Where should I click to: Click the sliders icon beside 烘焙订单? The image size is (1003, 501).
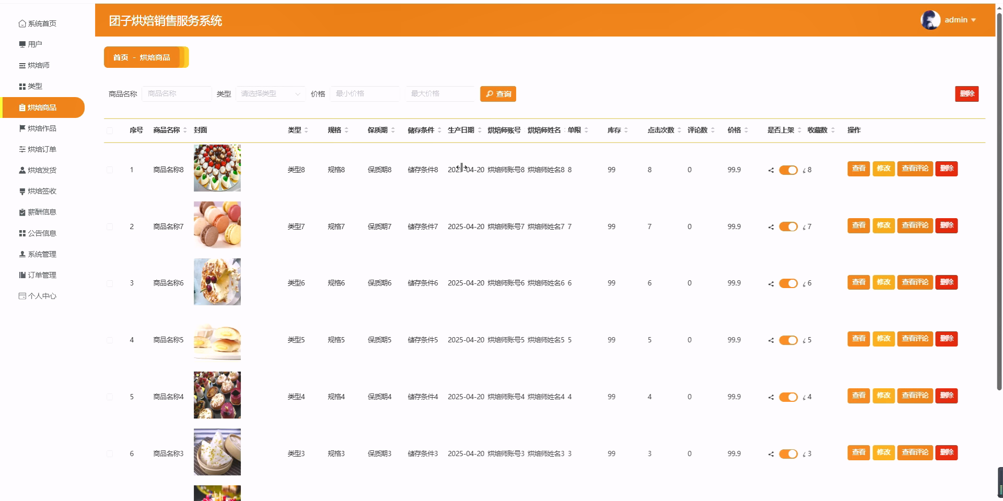(22, 149)
